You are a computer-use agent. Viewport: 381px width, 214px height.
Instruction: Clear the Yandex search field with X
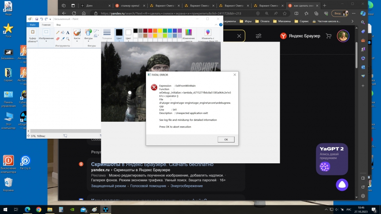pos(239,36)
